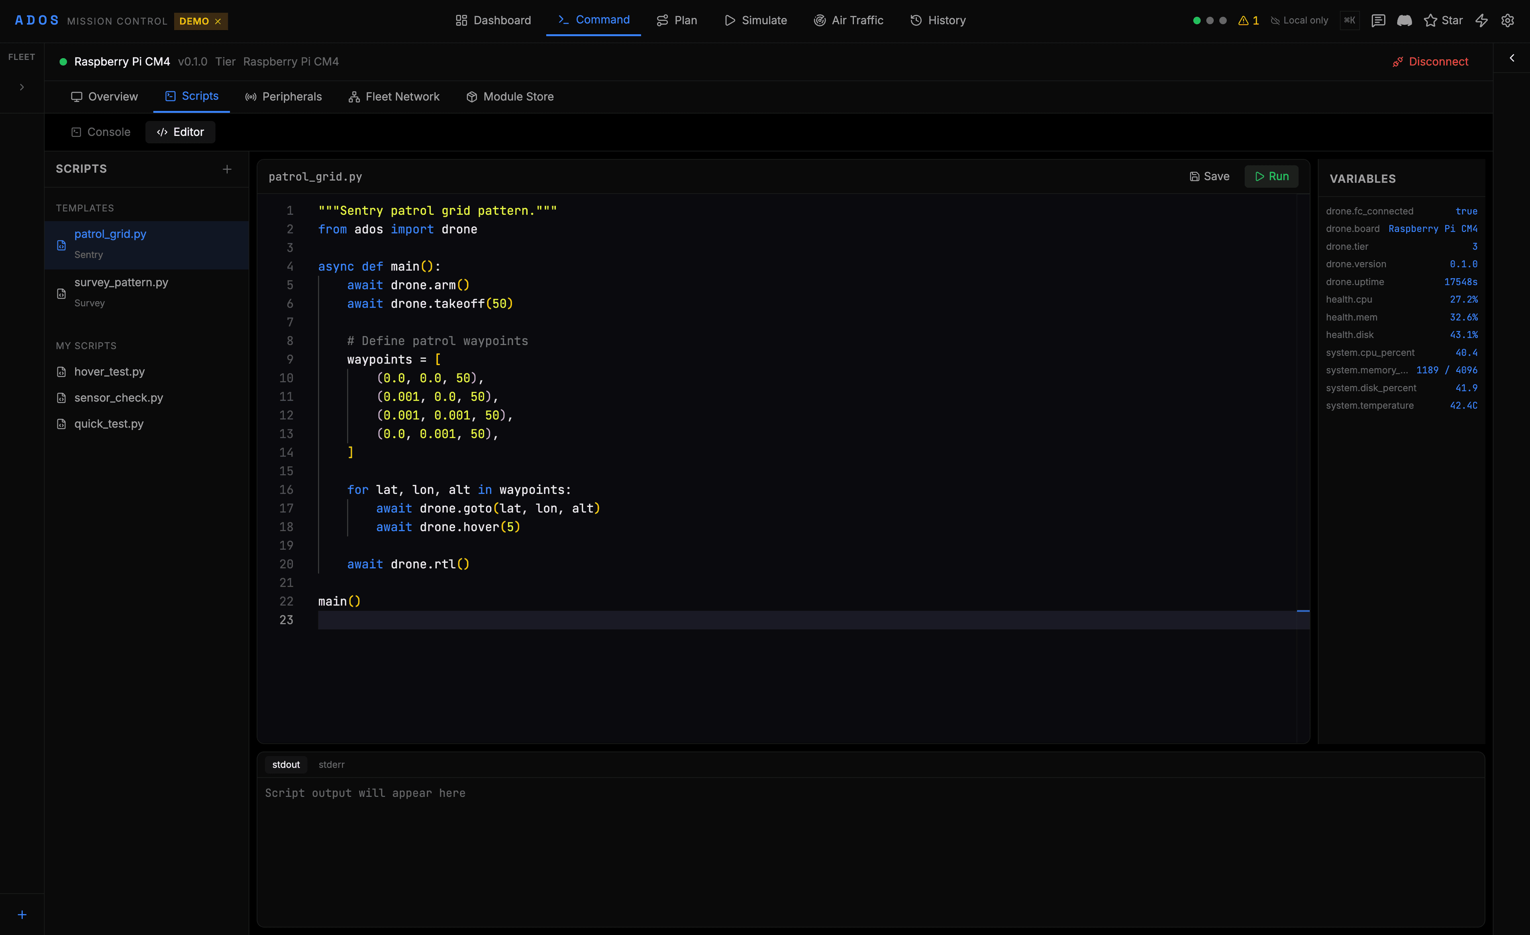The image size is (1530, 935).
Task: Click the lightning bolt icon in the header
Action: coord(1481,20)
